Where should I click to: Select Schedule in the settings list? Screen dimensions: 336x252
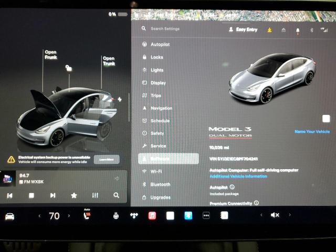pos(156,121)
